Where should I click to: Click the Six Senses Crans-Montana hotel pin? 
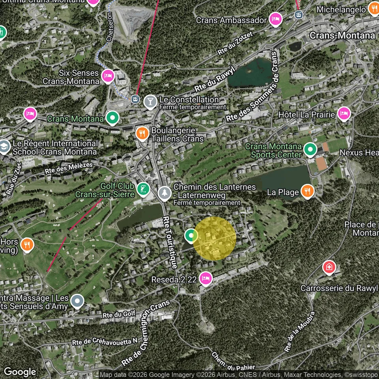click(x=108, y=76)
